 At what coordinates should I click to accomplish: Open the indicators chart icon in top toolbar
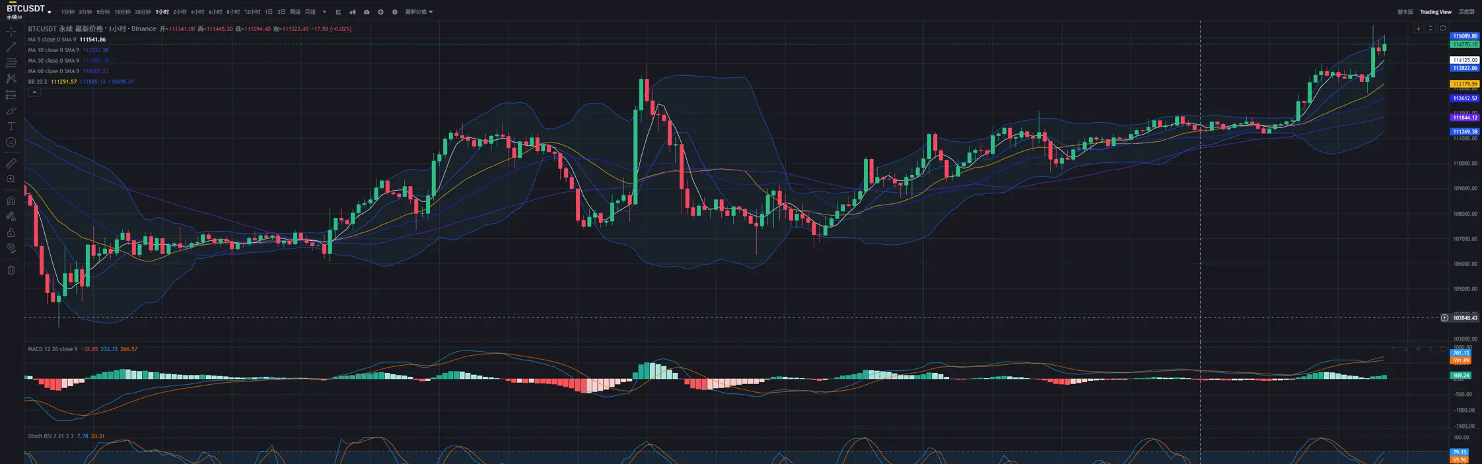point(338,12)
